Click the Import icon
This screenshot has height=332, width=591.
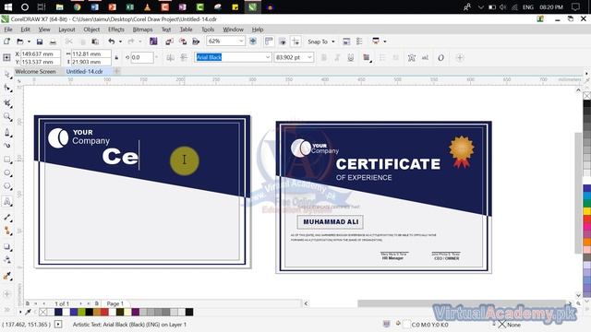pos(169,41)
